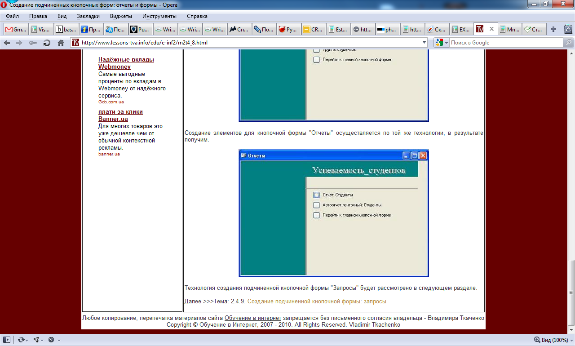Switch to the 'EX...' tab
The width and height of the screenshot is (575, 346).
click(462, 29)
